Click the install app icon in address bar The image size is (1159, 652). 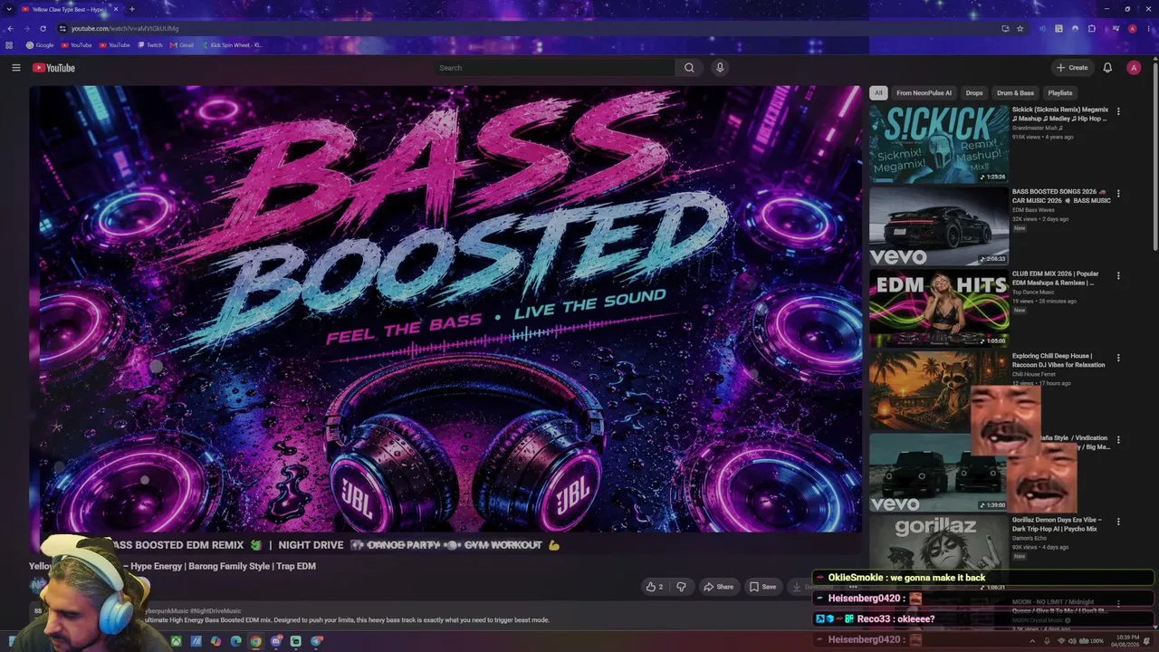click(x=1005, y=28)
